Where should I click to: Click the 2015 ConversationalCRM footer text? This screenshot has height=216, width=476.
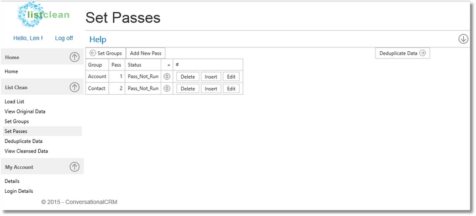79,202
